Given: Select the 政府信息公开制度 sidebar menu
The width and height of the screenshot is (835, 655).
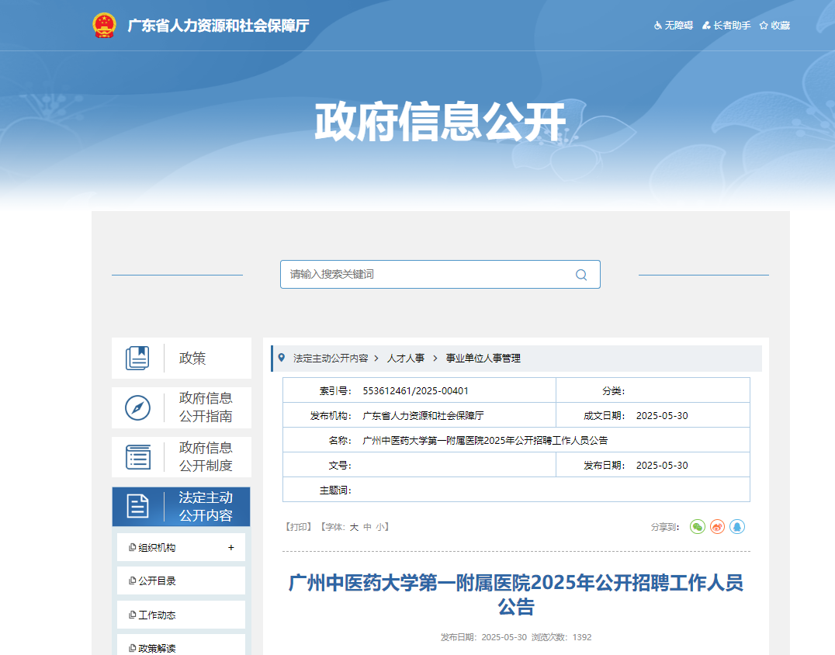Looking at the screenshot, I should [x=182, y=457].
